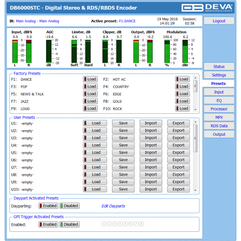The height and width of the screenshot is (241, 241).
Task: Open the Settings page
Action: [x=219, y=75]
